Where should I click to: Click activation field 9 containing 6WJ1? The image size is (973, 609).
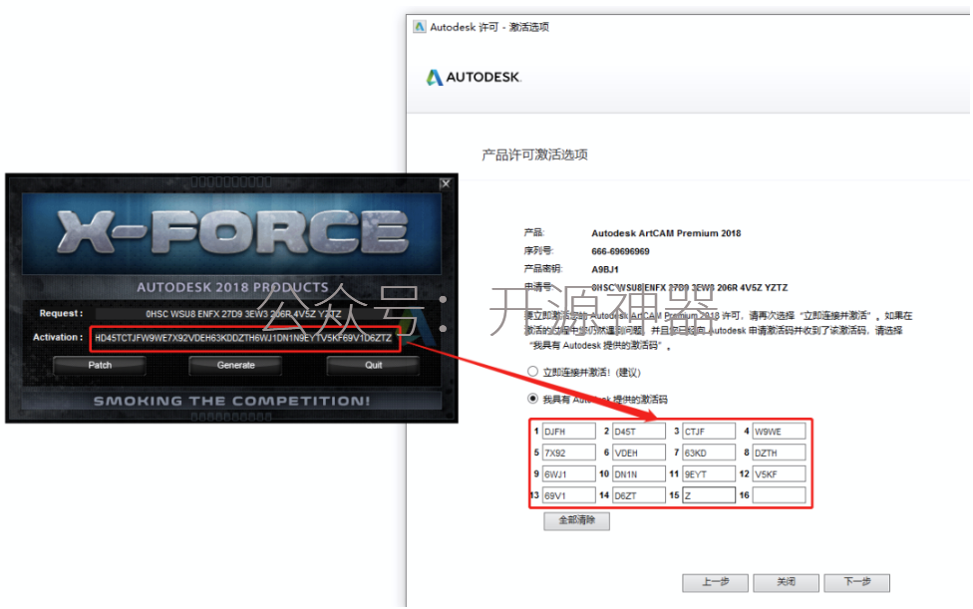[569, 473]
